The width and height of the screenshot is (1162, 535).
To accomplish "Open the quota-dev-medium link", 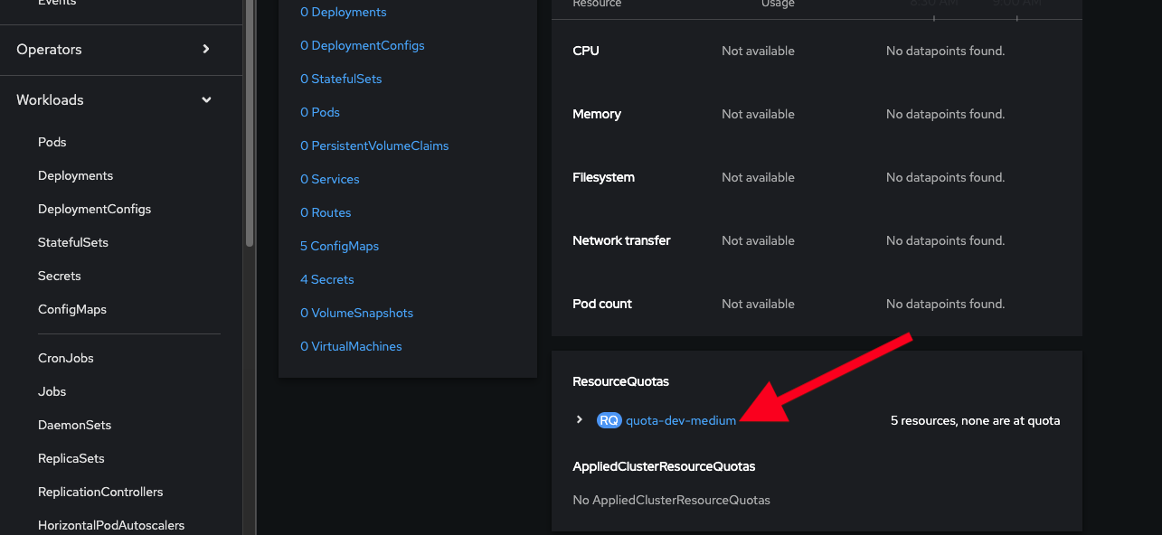I will coord(681,420).
